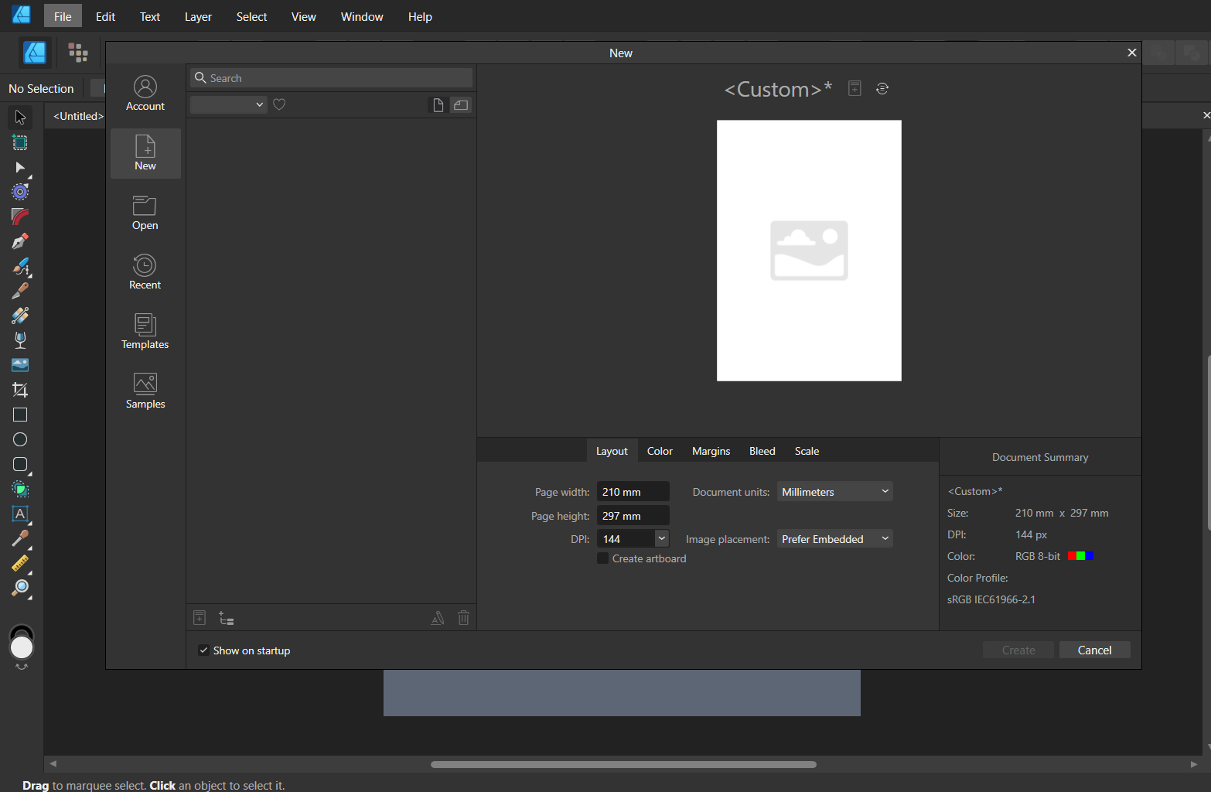Switch preset orientation to portrait
The image size is (1211, 792).
point(438,105)
